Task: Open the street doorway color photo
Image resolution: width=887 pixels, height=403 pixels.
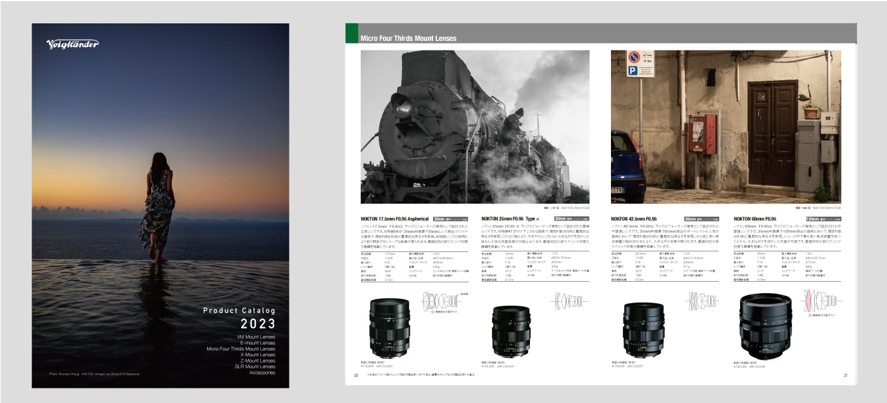Action: point(726,126)
